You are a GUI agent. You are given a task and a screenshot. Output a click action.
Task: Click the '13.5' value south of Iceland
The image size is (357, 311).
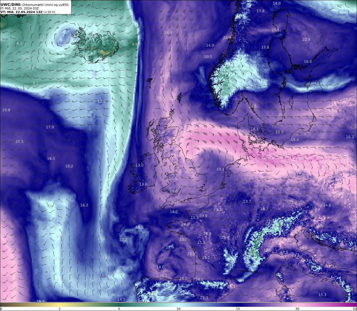coord(102,101)
